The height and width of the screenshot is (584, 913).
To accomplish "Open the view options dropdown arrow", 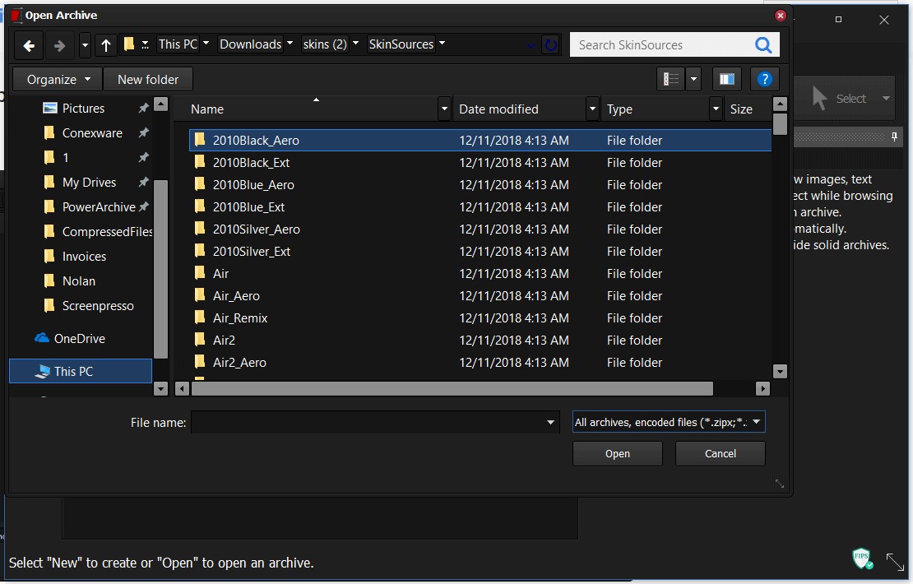I will tap(693, 79).
